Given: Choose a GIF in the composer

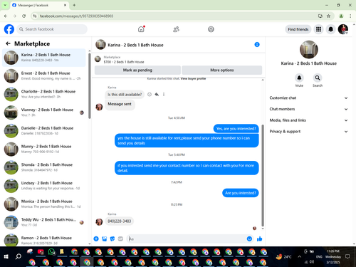Looking at the screenshot, I should 120,239.
